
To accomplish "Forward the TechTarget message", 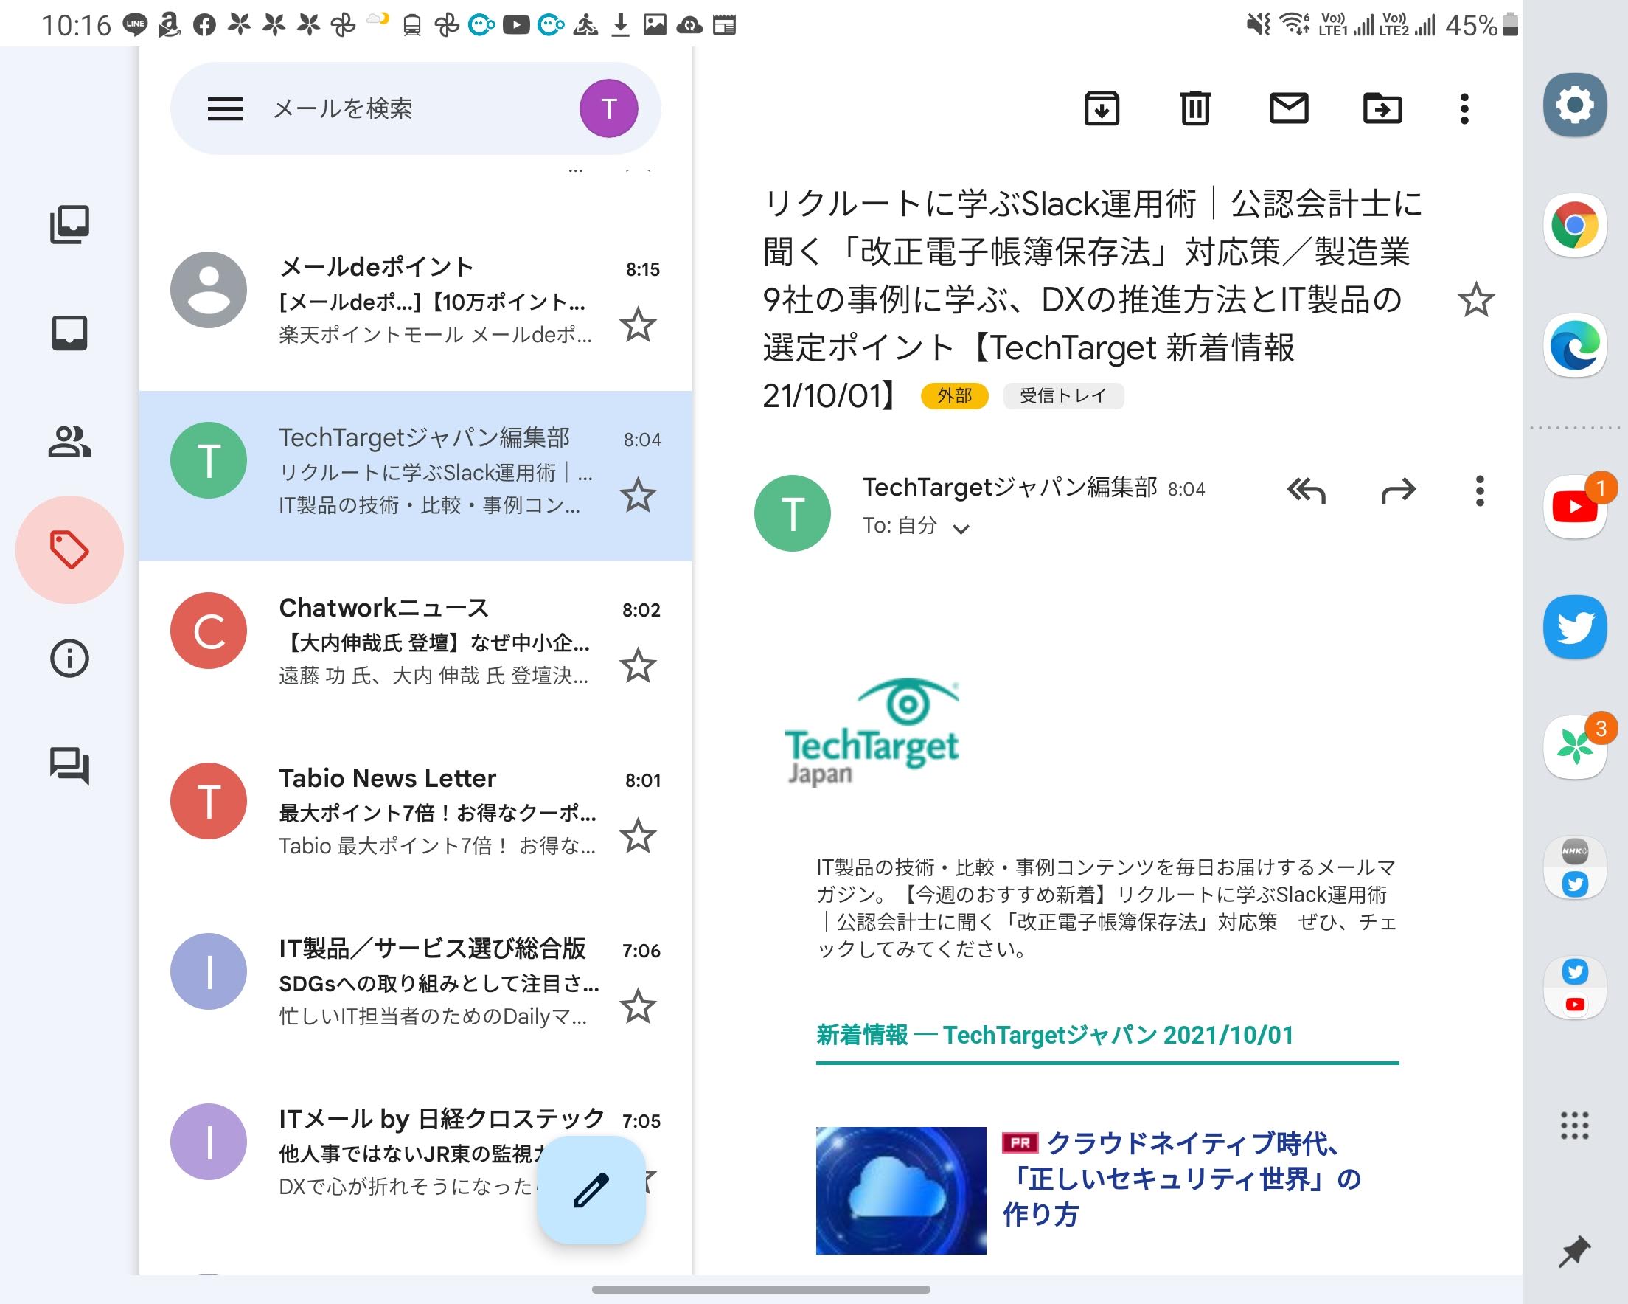I will [x=1399, y=491].
